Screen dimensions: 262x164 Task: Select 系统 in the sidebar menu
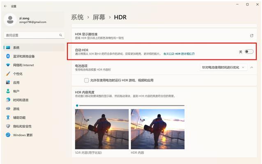(x=34, y=48)
